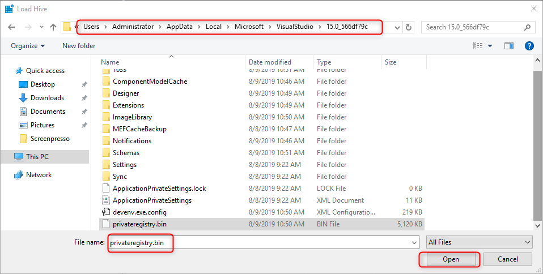Open the ImageLibrary folder
This screenshot has height=274, width=543.
[132, 117]
